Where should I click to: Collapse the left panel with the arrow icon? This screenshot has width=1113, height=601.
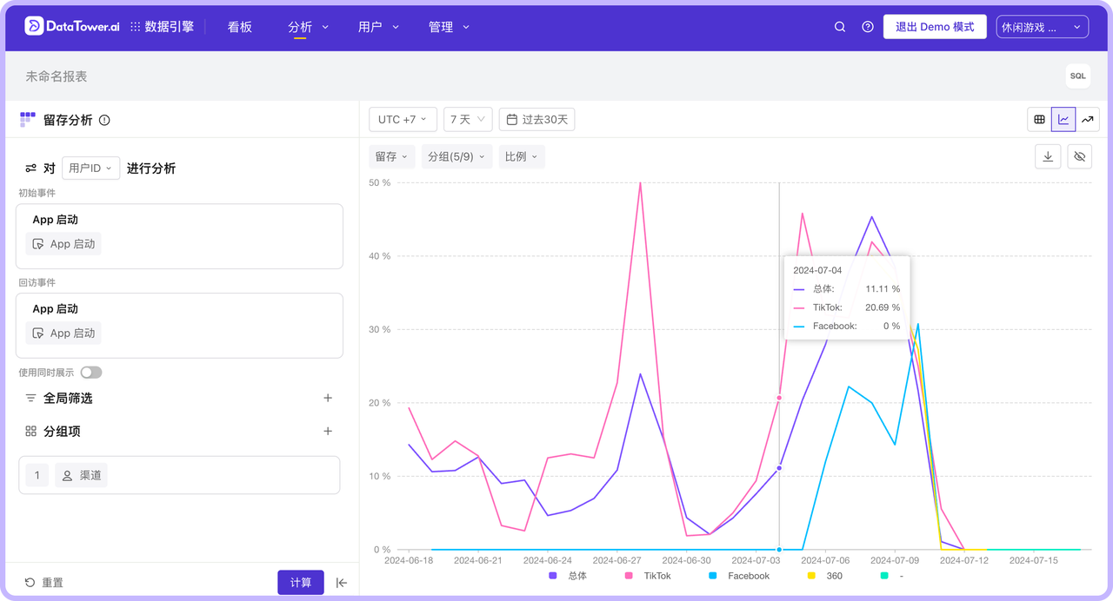pyautogui.click(x=342, y=583)
